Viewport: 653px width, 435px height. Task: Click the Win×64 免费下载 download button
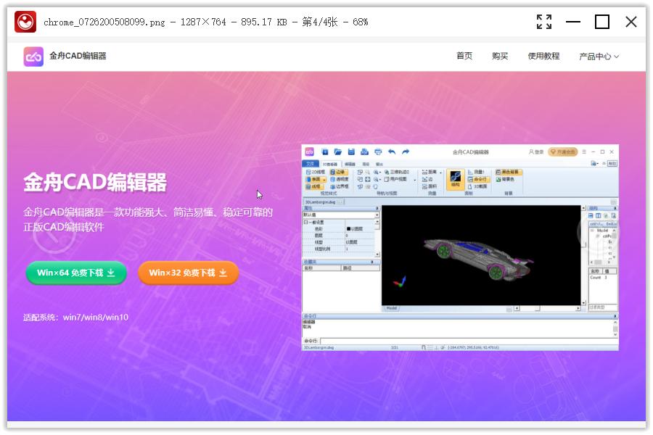(x=75, y=273)
